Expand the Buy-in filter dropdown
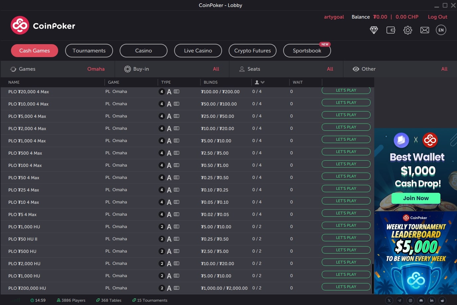 tap(171, 69)
